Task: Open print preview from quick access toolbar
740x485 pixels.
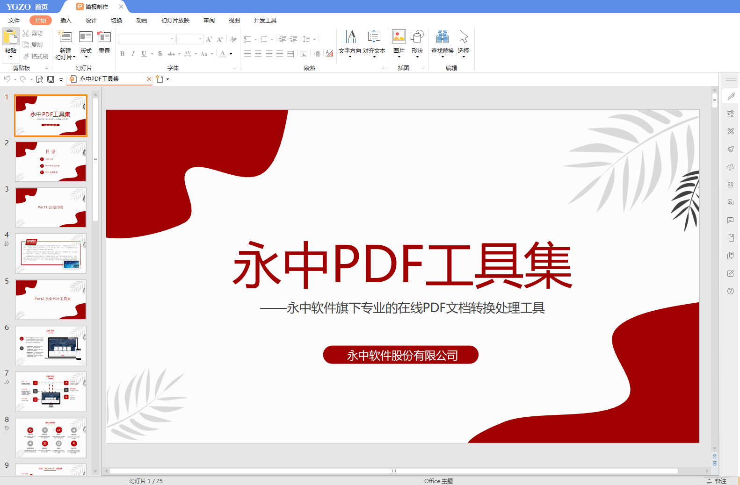Action: point(40,79)
